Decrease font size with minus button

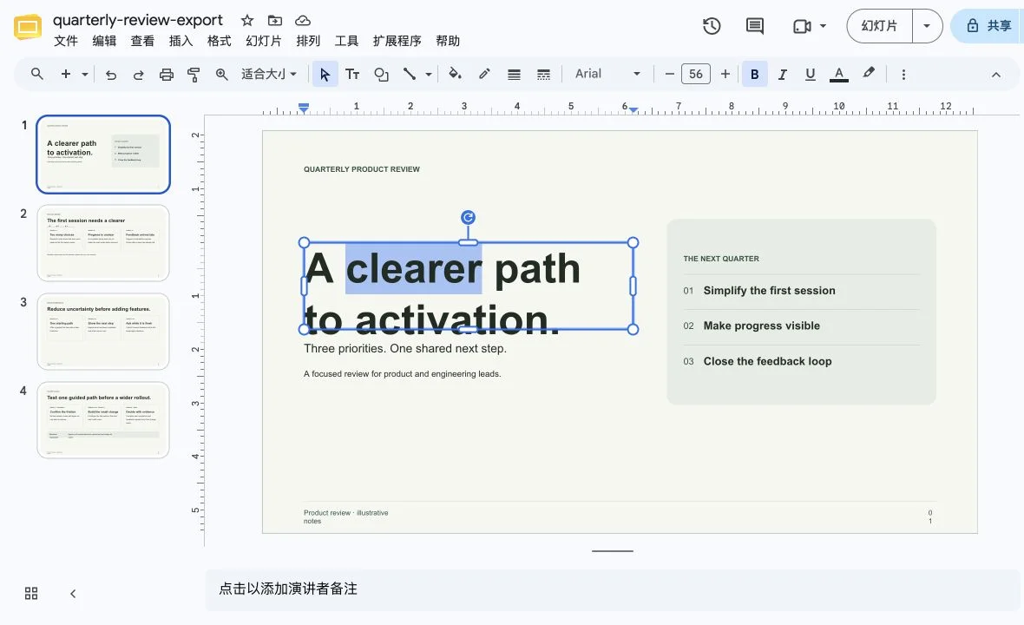[x=669, y=75]
